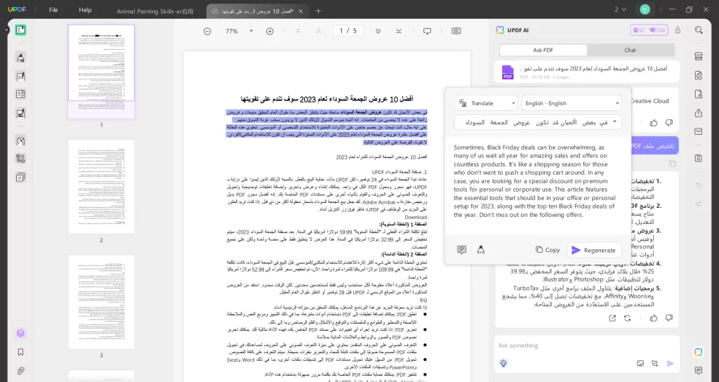Start slideshow presentation mode
This screenshot has width=719, height=382.
tap(427, 31)
